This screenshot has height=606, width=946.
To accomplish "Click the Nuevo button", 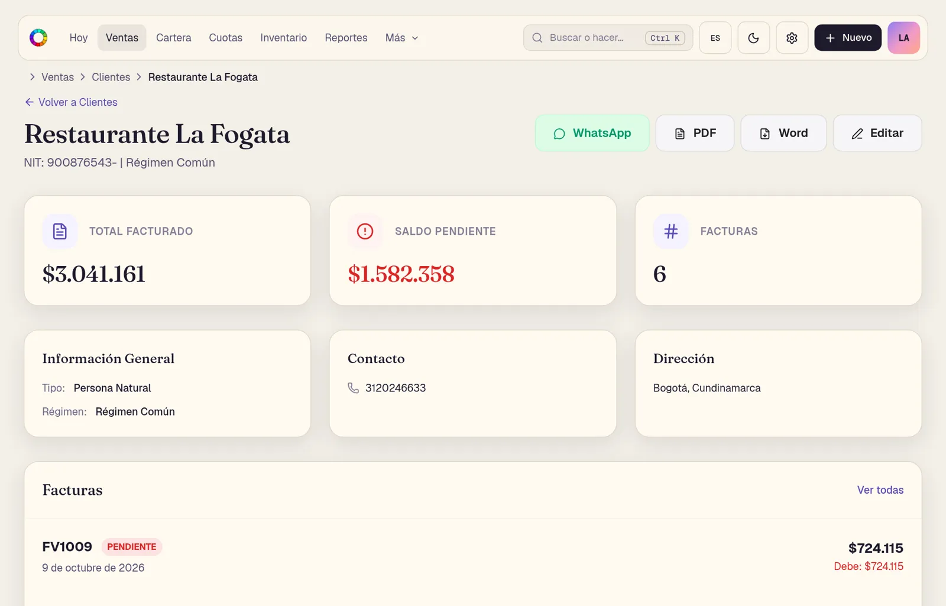I will [x=848, y=38].
